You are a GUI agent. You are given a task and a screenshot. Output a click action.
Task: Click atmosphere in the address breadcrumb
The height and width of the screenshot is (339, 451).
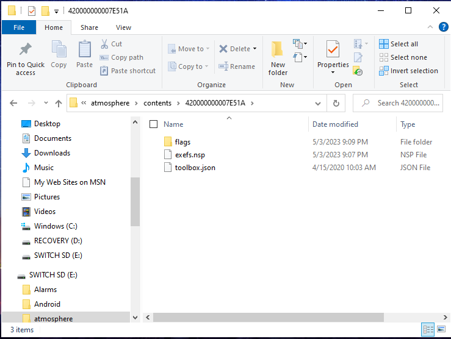pyautogui.click(x=110, y=103)
